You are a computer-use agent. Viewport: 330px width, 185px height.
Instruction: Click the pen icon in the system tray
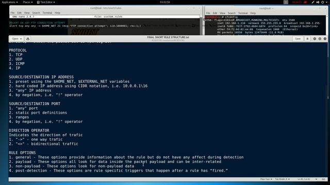[313, 2]
